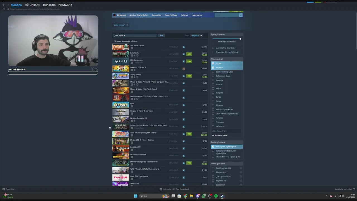
Task: Open Arkadaşlar ve Sohbet chat icon
Action: point(354,189)
